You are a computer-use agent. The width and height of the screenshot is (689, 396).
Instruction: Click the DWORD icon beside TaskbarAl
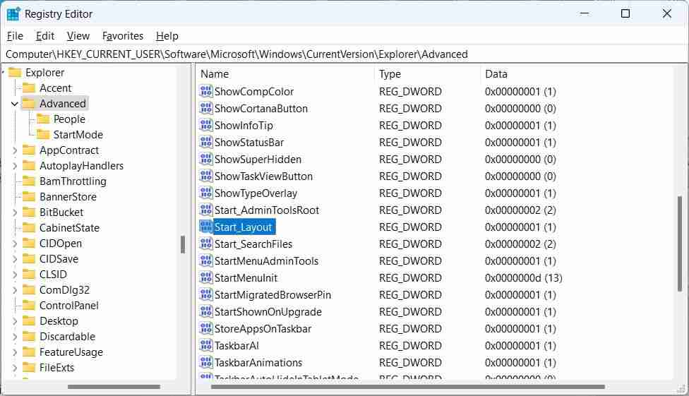click(x=206, y=345)
